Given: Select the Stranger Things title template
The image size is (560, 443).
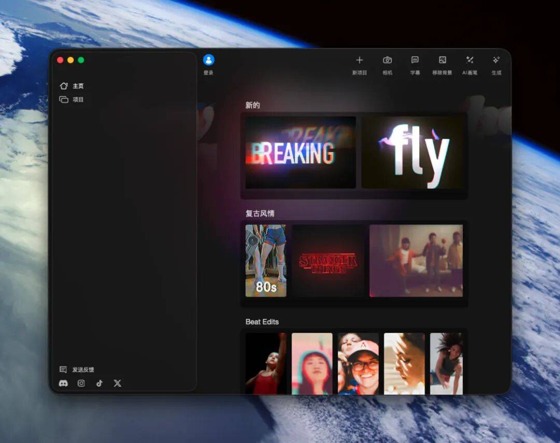Looking at the screenshot, I should (x=328, y=260).
